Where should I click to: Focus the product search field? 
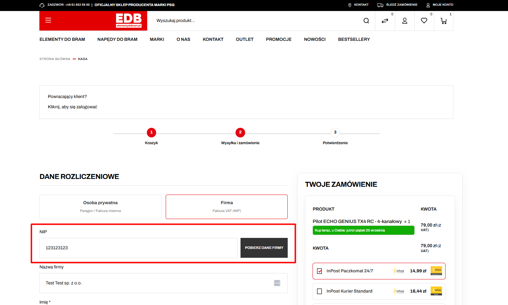(255, 21)
